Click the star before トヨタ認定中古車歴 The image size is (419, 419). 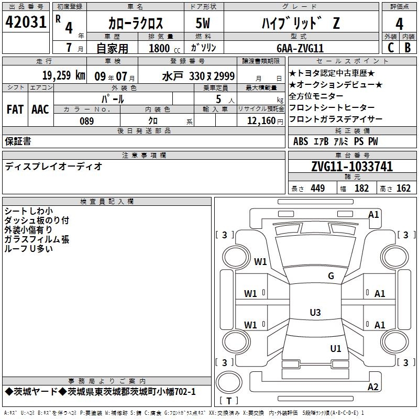point(293,73)
